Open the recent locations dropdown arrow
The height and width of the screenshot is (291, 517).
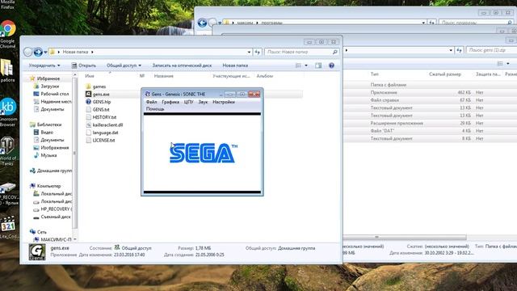tap(45, 52)
